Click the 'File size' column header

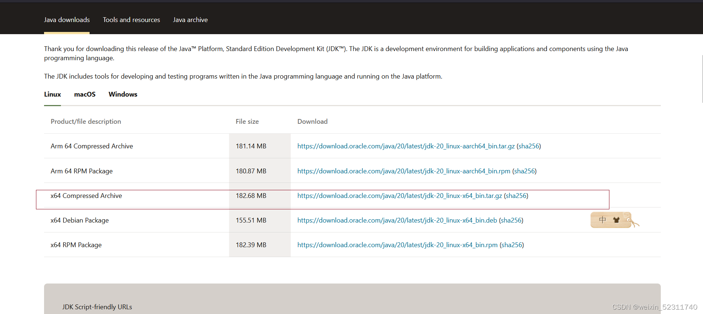point(247,122)
